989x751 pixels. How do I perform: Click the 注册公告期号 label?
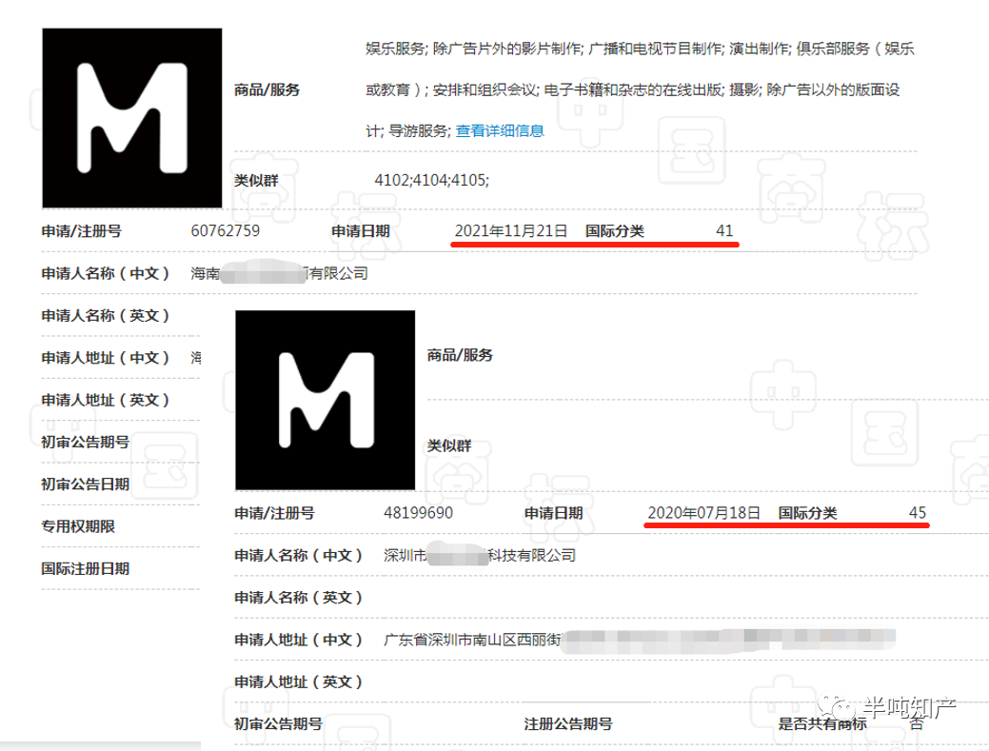[567, 724]
